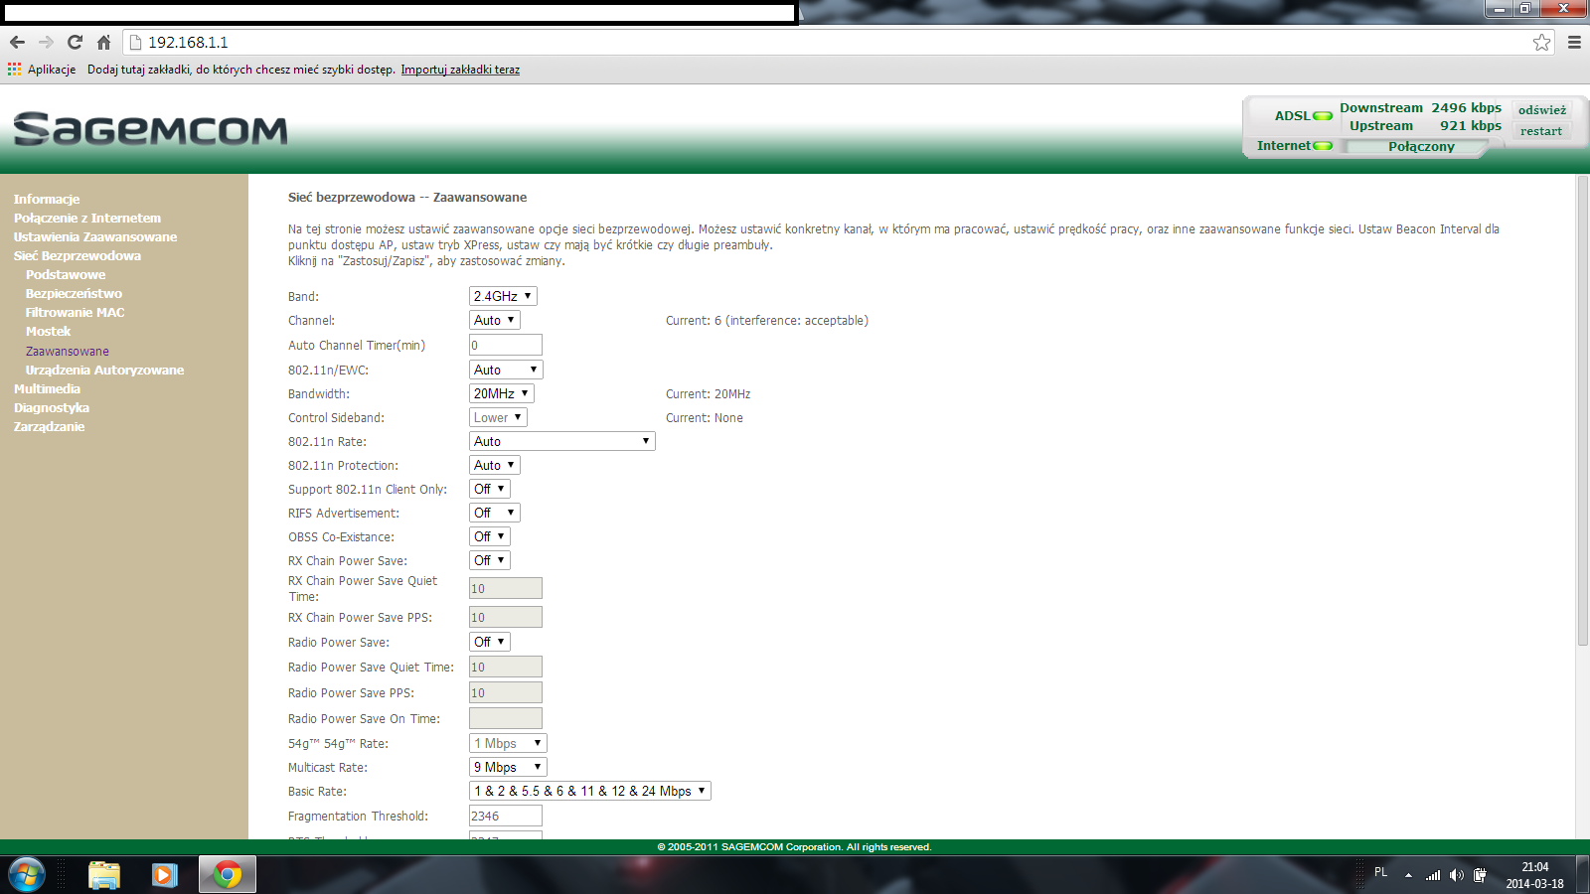The height and width of the screenshot is (894, 1590).
Task: Open Ustawienia Zaawansowane in sidebar
Action: (x=95, y=236)
